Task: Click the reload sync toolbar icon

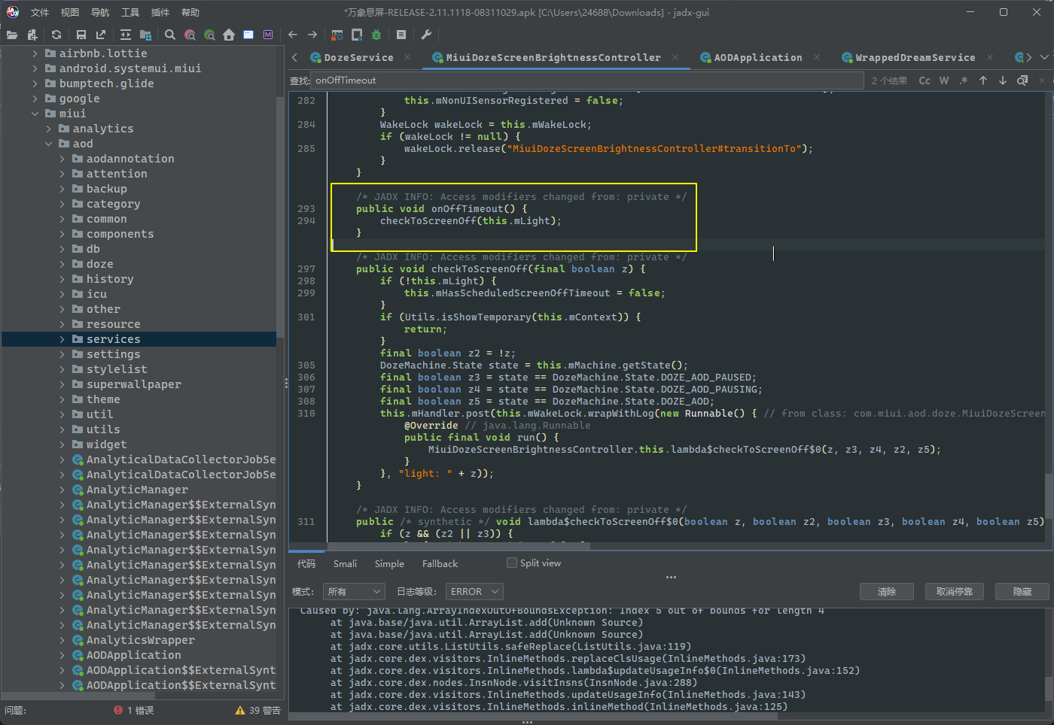Action: 56,35
